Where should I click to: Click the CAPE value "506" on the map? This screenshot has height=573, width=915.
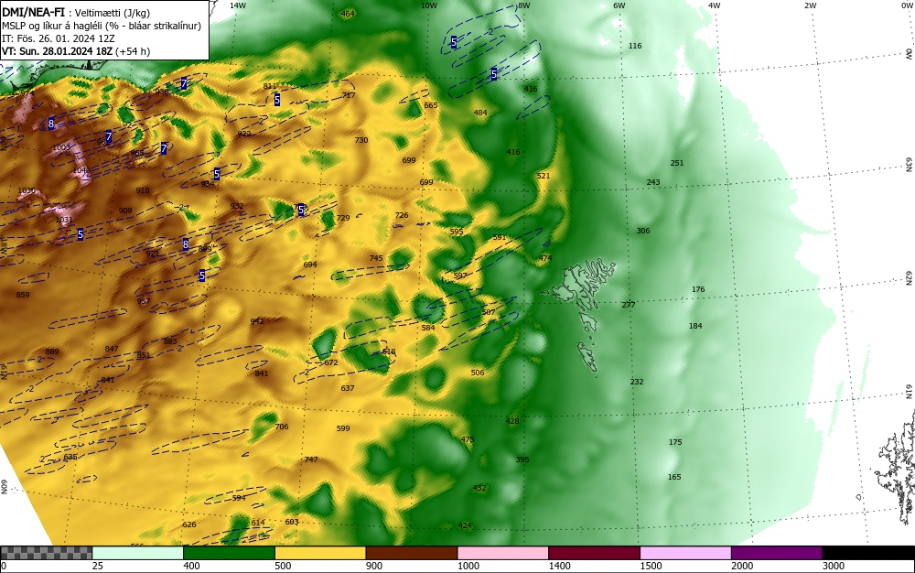pos(478,373)
